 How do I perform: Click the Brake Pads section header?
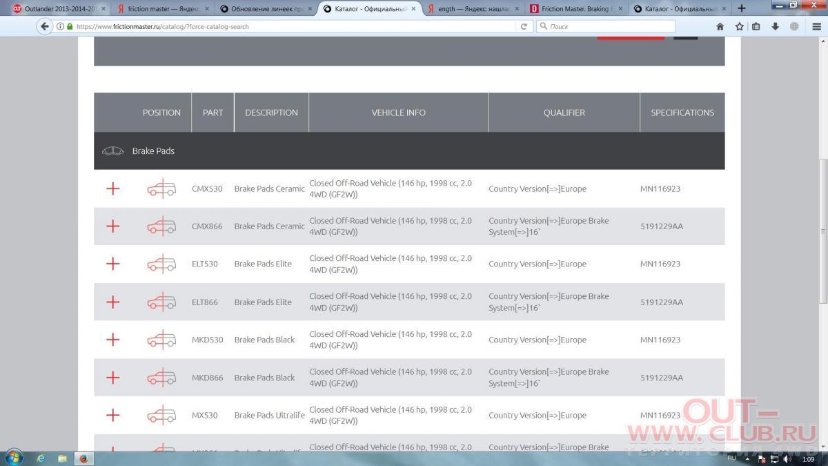point(409,151)
